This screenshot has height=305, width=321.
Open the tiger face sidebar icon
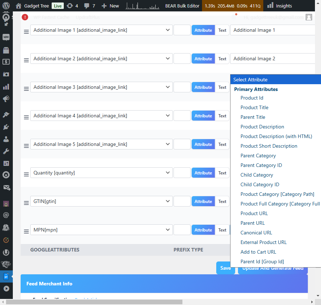coord(6,264)
